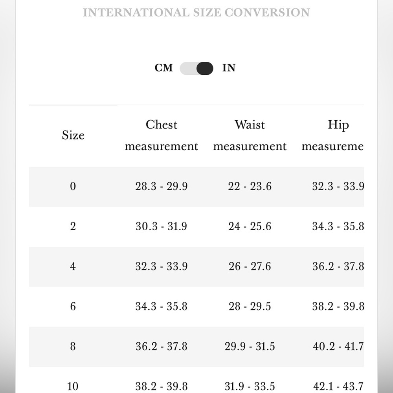Select the size 10 row label
Viewport: 393px width, 393px height.
pyautogui.click(x=73, y=386)
